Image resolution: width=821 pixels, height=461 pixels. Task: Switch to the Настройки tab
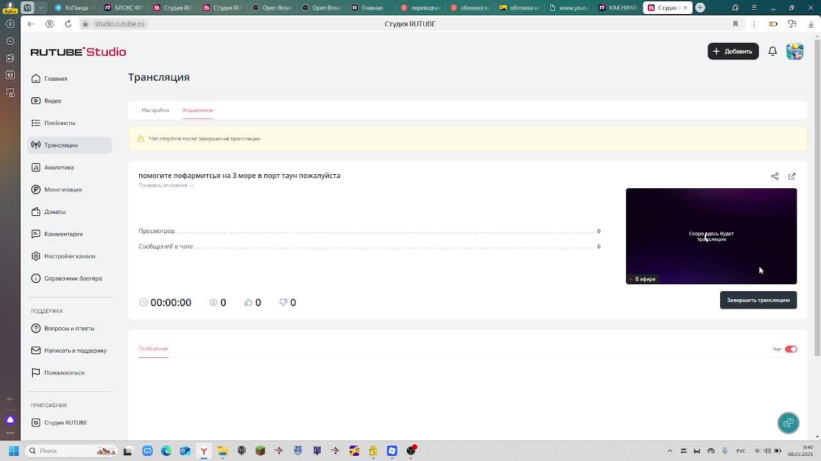155,110
